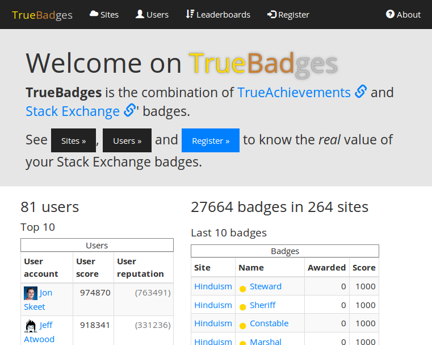This screenshot has width=432, height=345.
Task: Click the Top 10 subheading
Action: coord(37,227)
